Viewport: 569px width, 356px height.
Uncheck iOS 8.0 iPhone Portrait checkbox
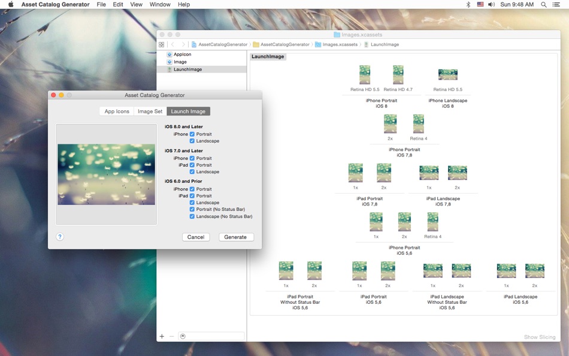click(192, 134)
